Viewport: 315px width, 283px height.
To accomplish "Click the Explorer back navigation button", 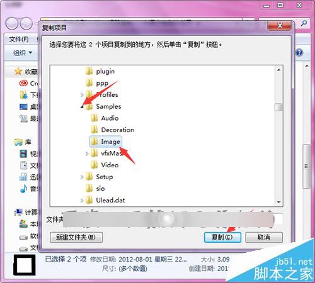I will tap(12, 23).
